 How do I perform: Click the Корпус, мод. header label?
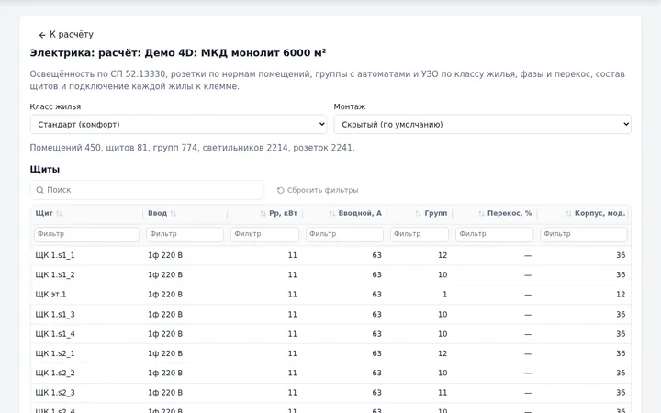[599, 213]
